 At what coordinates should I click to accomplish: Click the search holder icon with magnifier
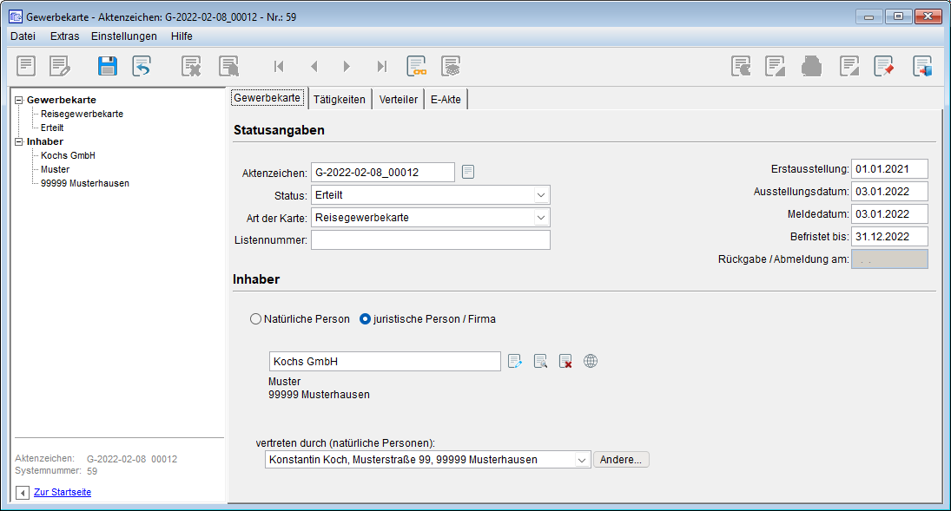pyautogui.click(x=540, y=361)
